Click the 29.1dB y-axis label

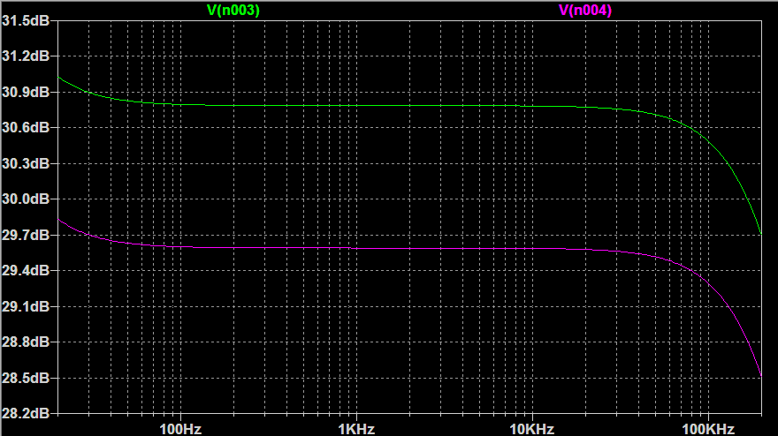tap(26, 307)
